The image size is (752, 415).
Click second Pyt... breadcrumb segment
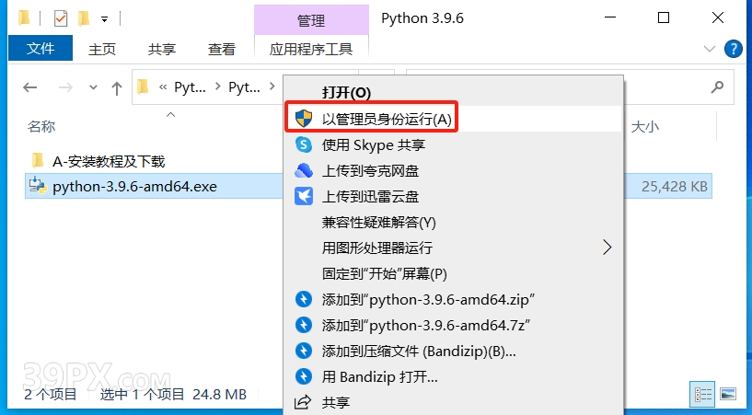coord(244,87)
